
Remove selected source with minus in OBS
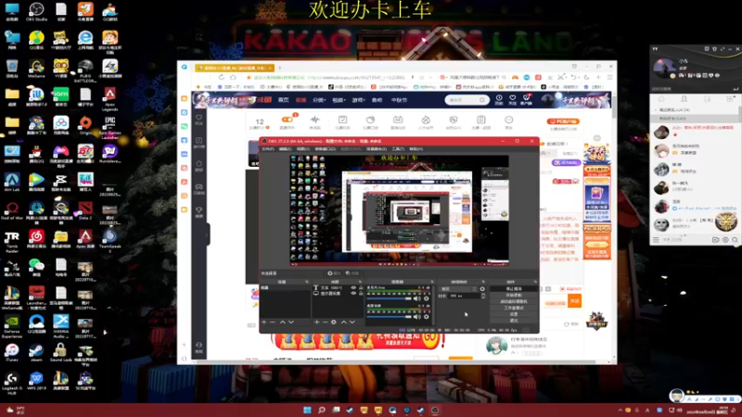pos(325,322)
